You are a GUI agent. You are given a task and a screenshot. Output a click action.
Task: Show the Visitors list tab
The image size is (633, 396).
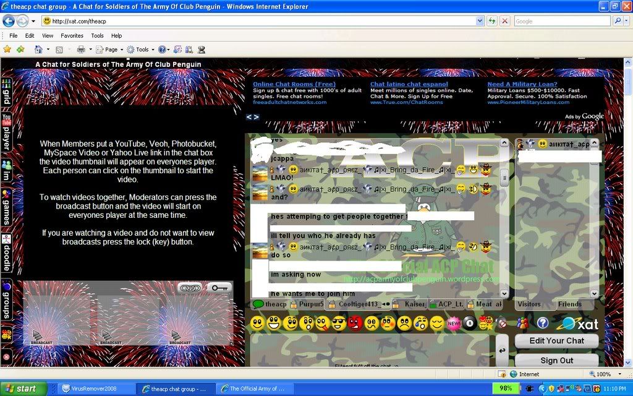(x=529, y=304)
